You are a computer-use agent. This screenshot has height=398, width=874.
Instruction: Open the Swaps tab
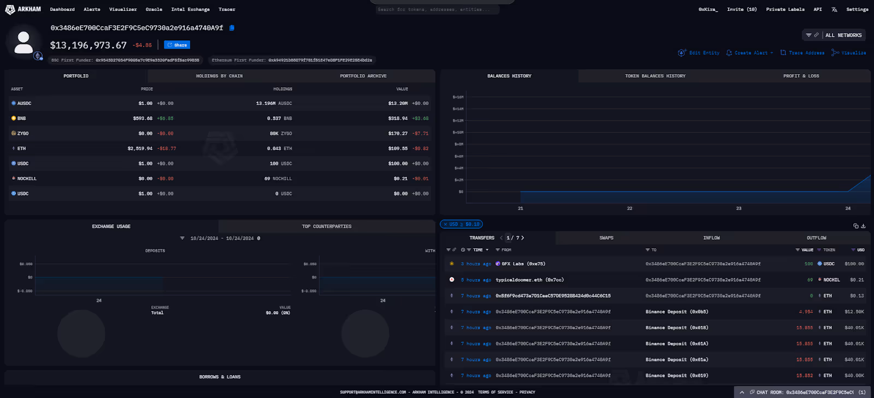click(x=606, y=238)
